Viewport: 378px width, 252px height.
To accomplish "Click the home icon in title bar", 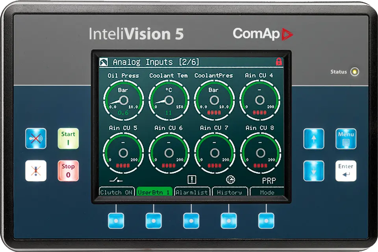I will (104, 62).
